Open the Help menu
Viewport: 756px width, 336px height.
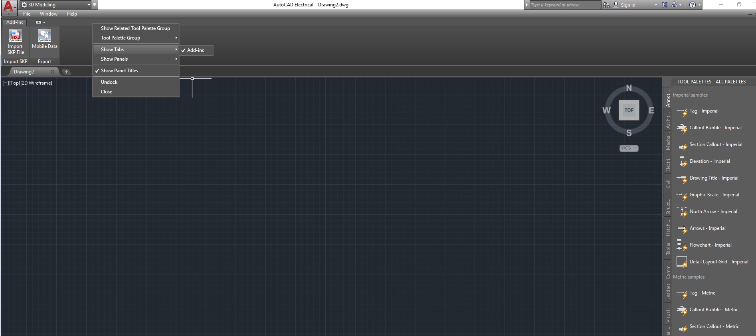pos(72,14)
